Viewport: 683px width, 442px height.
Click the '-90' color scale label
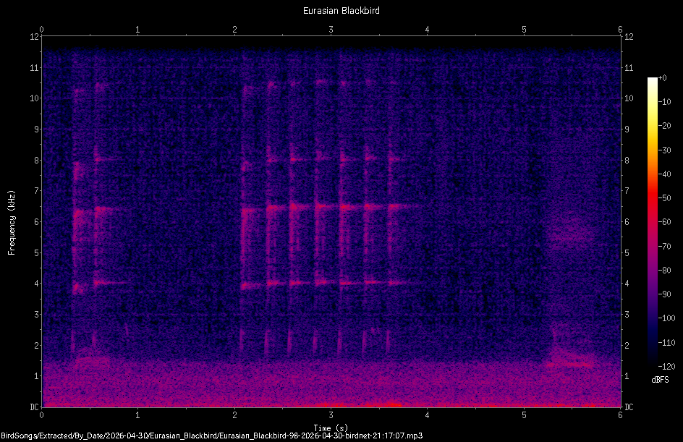point(664,294)
